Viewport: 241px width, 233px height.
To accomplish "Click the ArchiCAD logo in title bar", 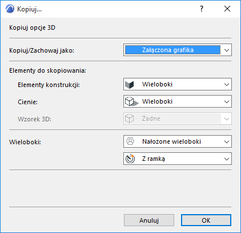I will (10, 9).
